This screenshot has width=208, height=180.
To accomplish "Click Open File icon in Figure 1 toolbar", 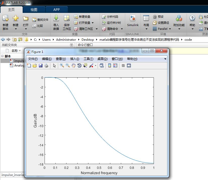I will tap(35, 65).
